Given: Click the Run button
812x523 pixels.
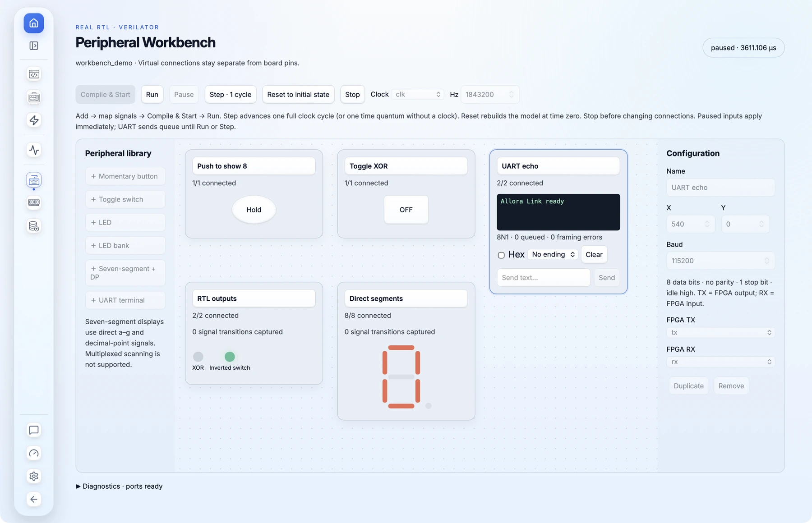Looking at the screenshot, I should click(152, 94).
